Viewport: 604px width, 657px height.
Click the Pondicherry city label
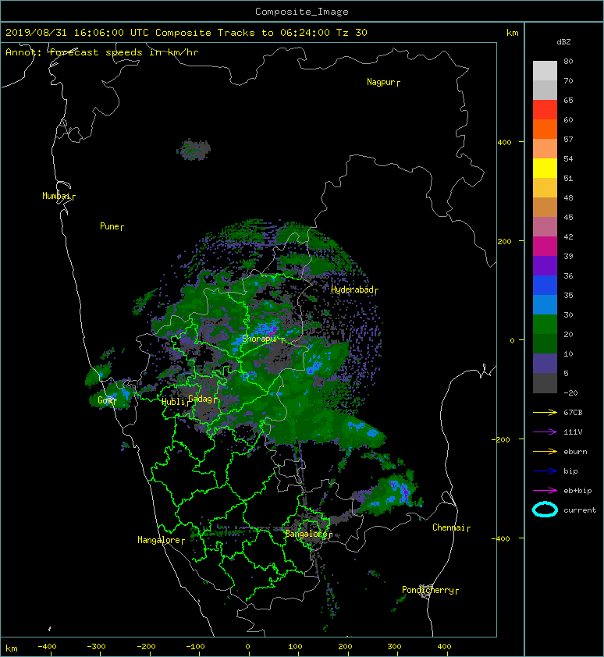pos(430,590)
